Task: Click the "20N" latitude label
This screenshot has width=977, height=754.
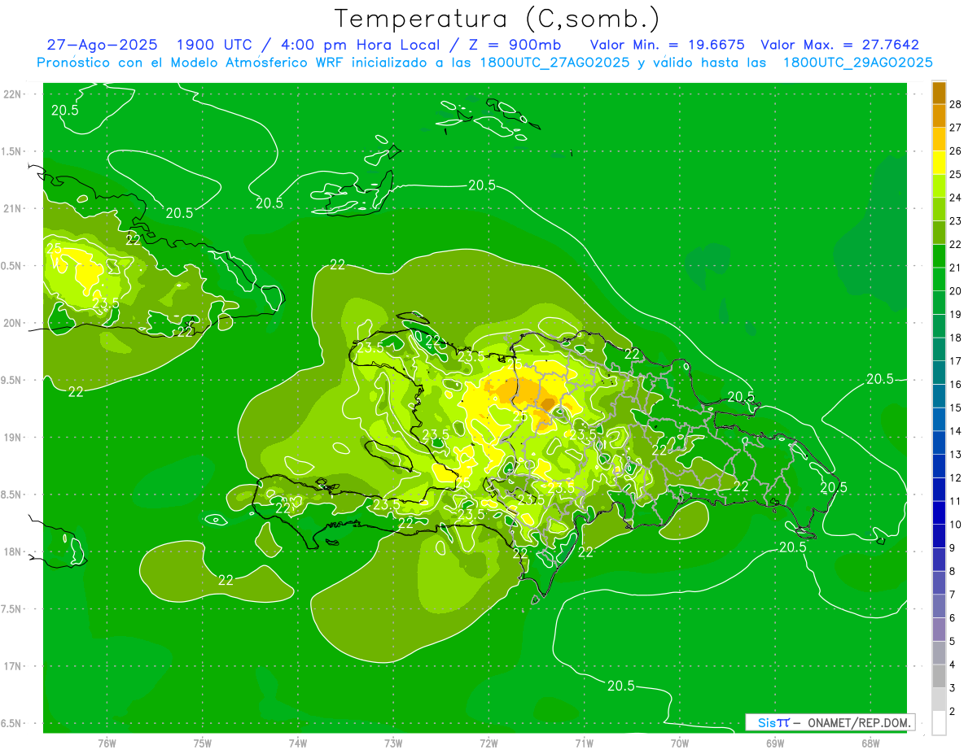Action: tap(11, 323)
